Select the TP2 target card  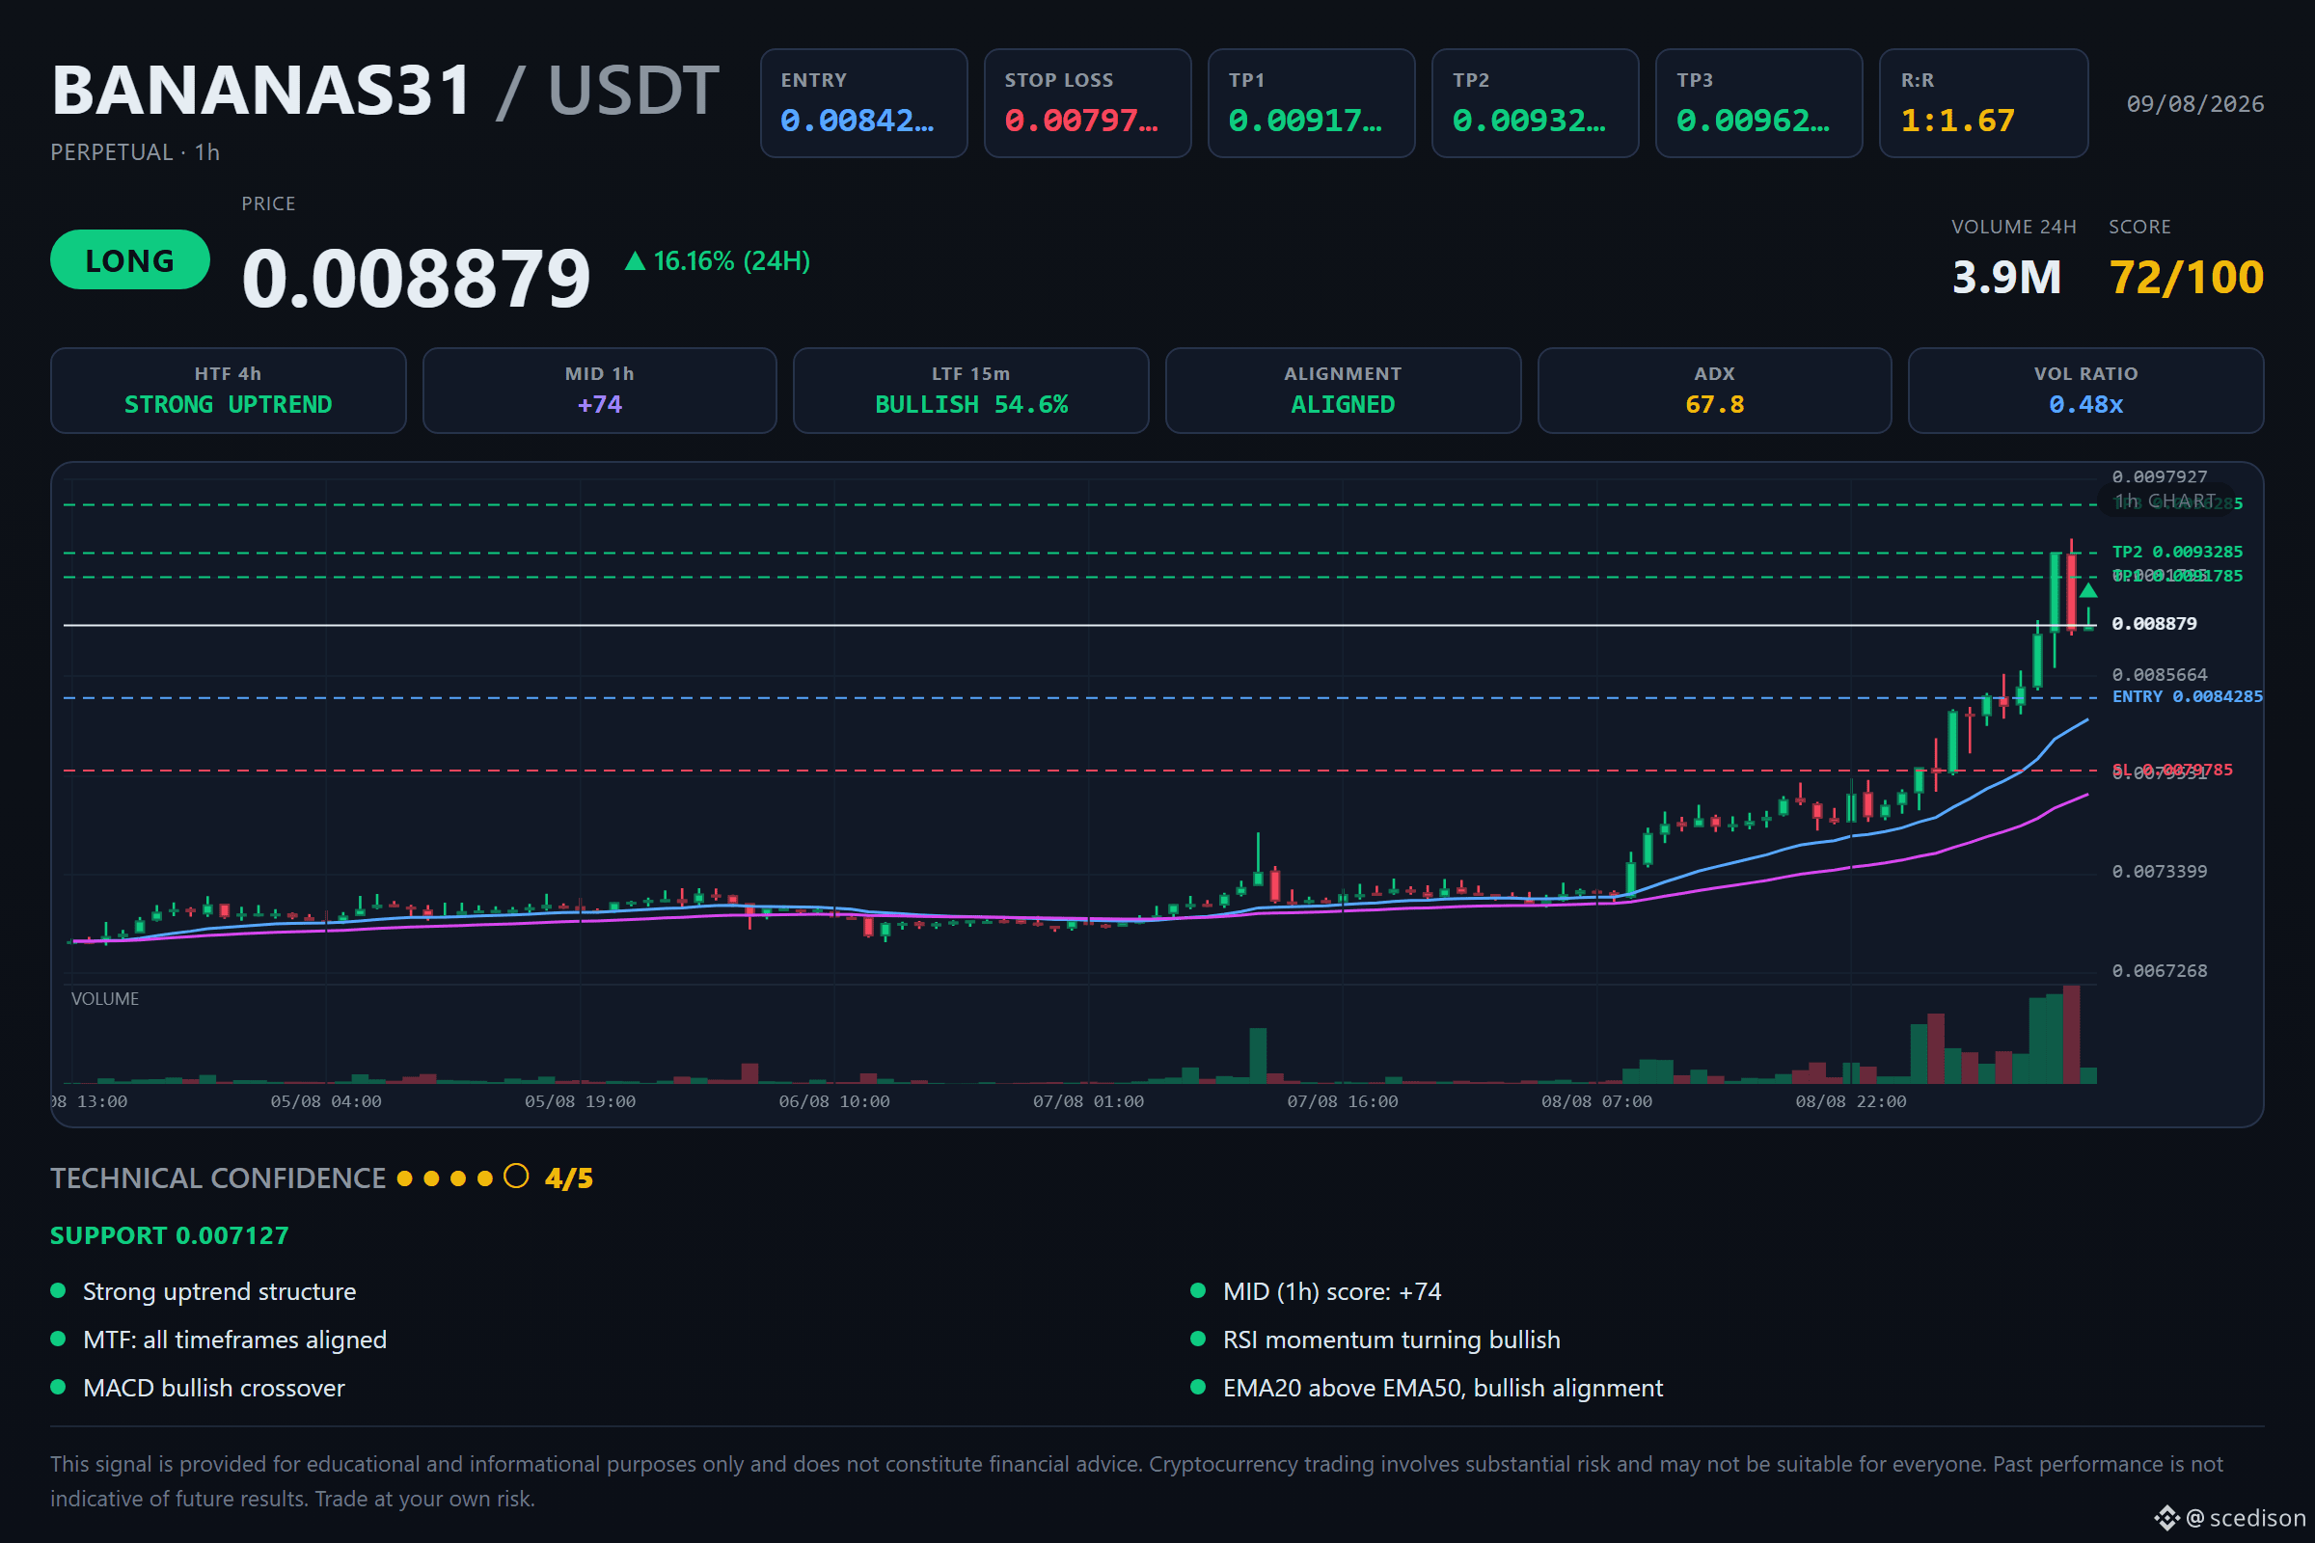tap(1536, 103)
